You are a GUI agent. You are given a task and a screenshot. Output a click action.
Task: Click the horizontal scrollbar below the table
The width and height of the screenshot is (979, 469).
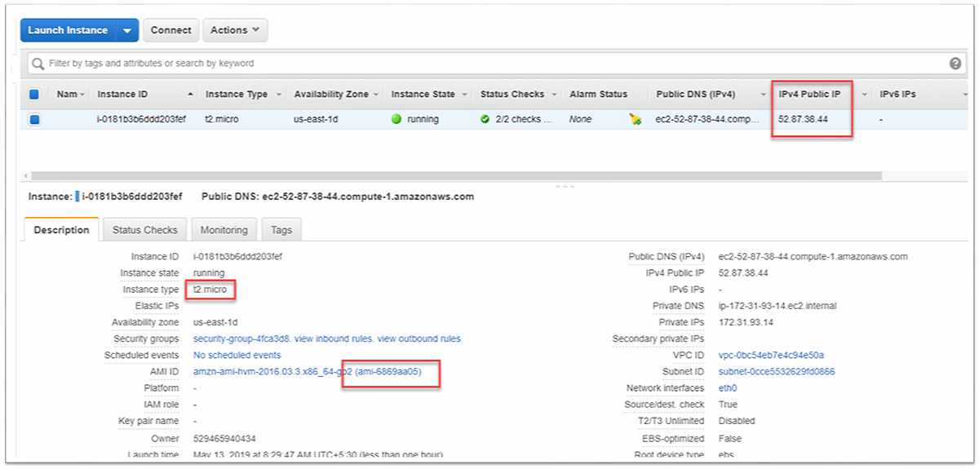[457, 175]
